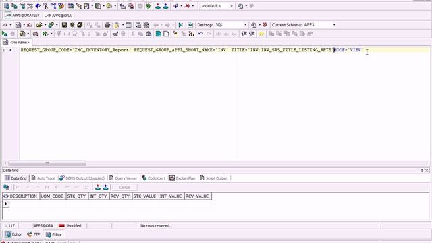Click the green Execute statement icon

5,34
